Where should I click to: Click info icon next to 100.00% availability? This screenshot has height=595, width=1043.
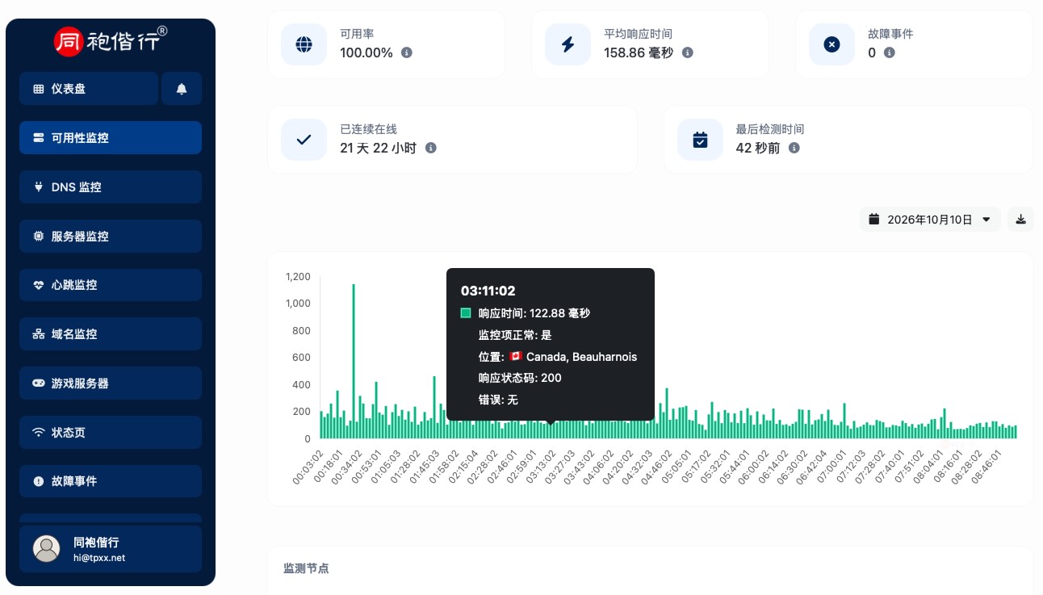(407, 52)
